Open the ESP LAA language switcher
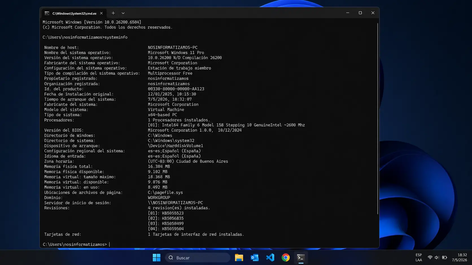The width and height of the screenshot is (472, 265). pos(419,257)
